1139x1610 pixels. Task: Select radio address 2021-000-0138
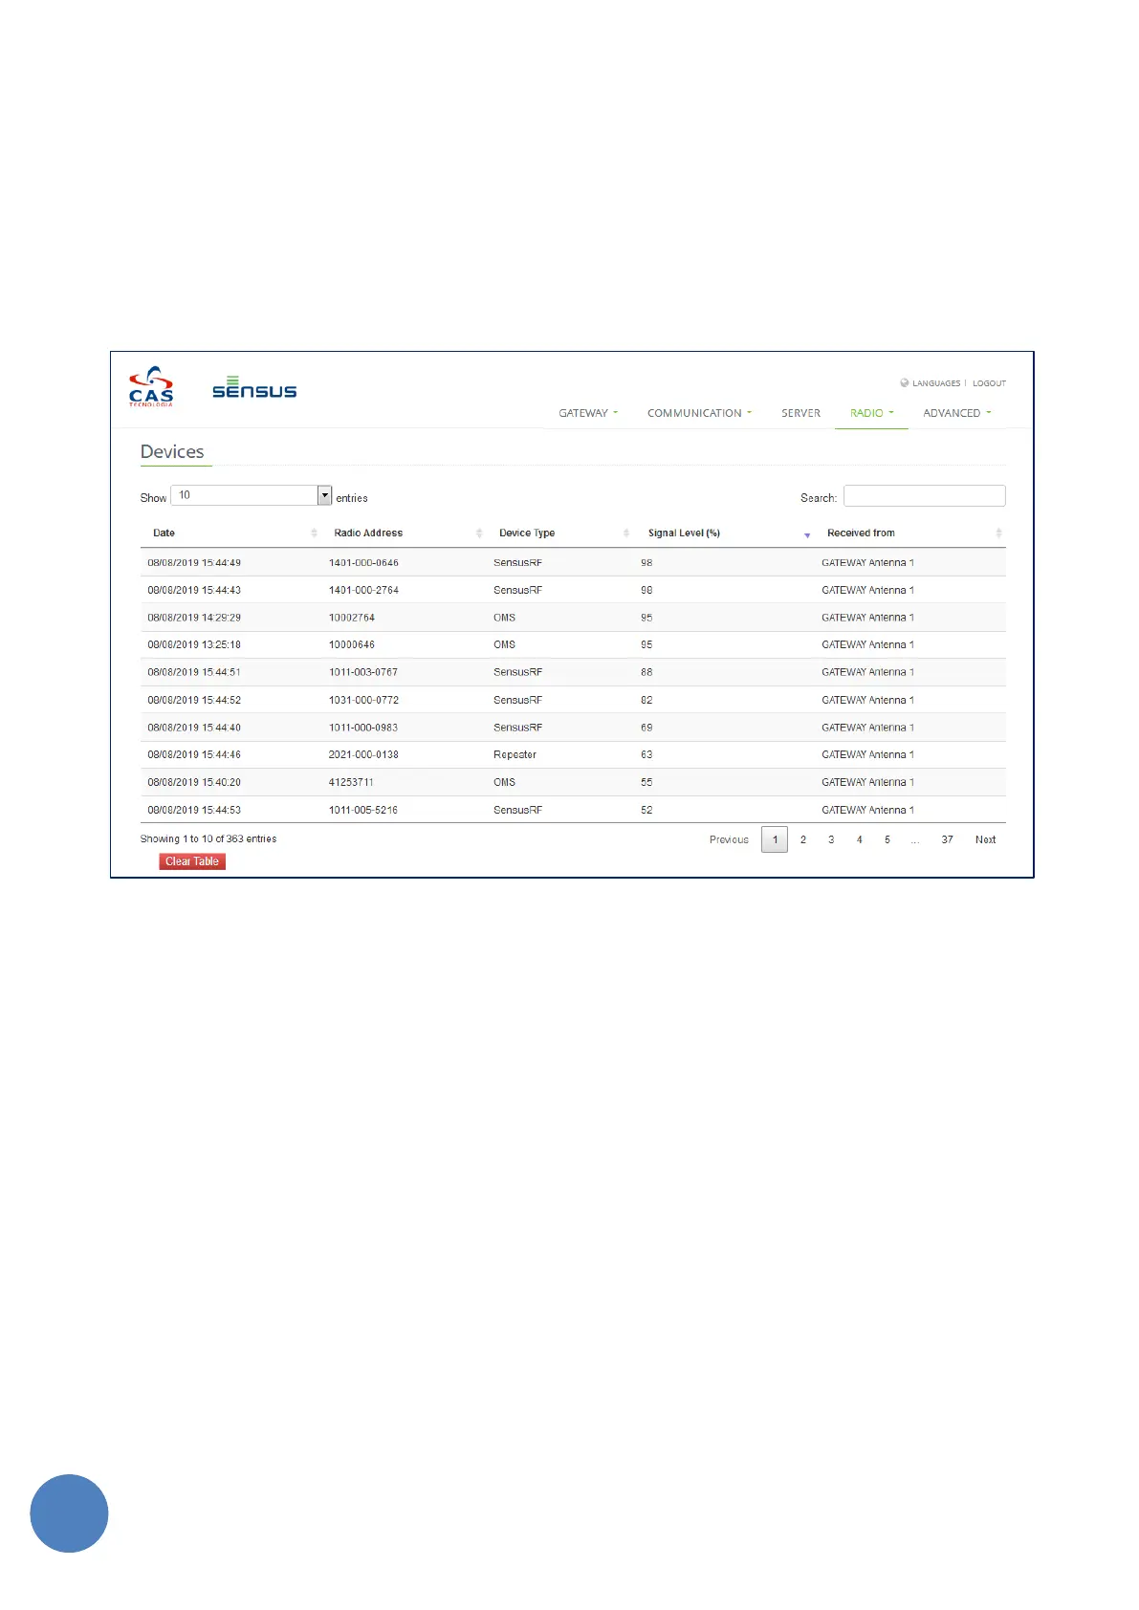coord(363,754)
